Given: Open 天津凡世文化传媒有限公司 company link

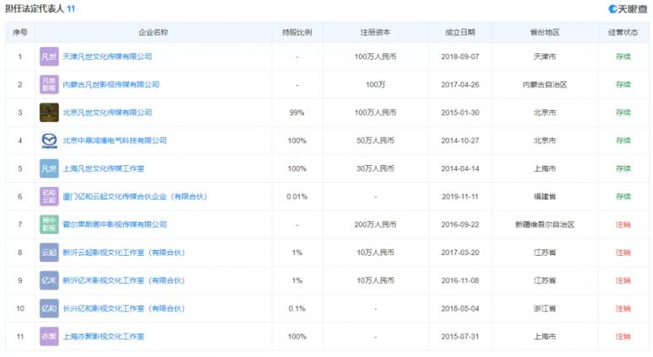Looking at the screenshot, I should [x=108, y=56].
